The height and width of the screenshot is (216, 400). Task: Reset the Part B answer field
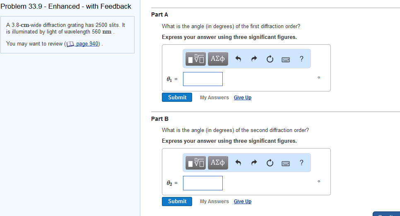tap(270, 163)
